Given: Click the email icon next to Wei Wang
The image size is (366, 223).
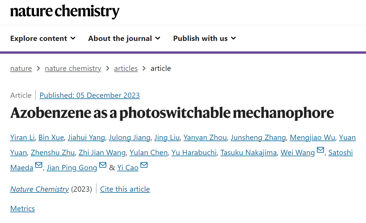Looking at the screenshot, I should pos(320,150).
